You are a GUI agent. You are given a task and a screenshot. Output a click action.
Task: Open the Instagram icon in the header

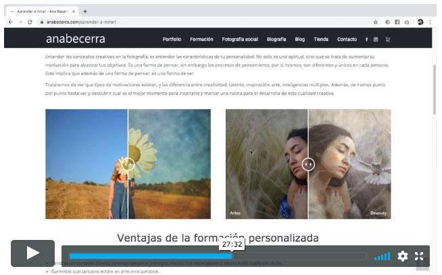click(376, 40)
